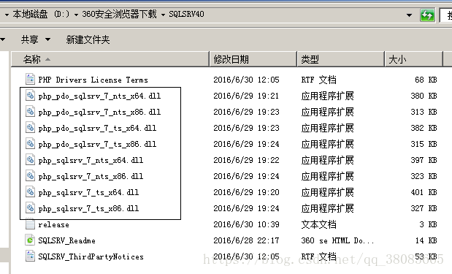The height and width of the screenshot is (274, 452).
Task: Select file name php_pdo_sqlsrv_7_nts_x86.dll
Action: pyautogui.click(x=99, y=113)
